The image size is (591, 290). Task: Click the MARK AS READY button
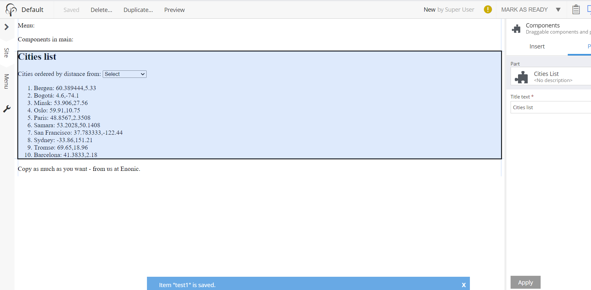[524, 10]
